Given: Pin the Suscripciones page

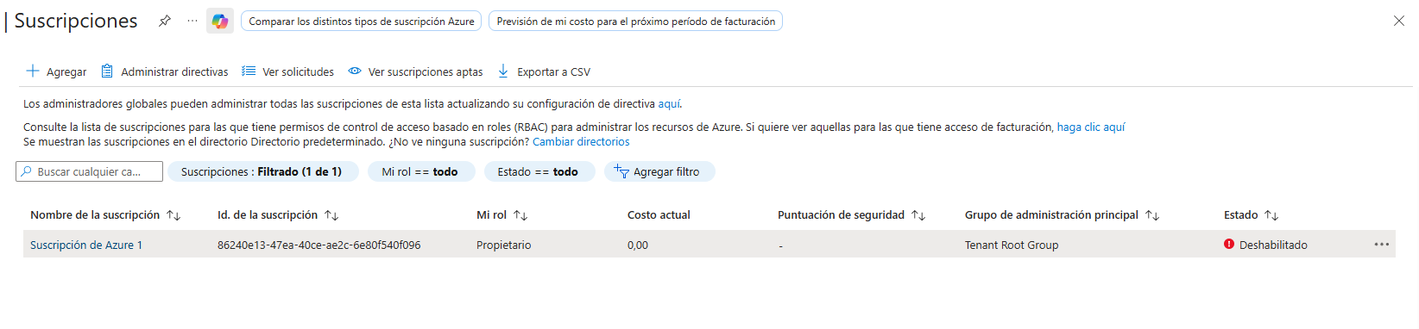Looking at the screenshot, I should point(165,21).
